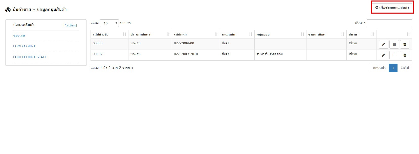Select FOOD COURT STAFF product type
The image size is (419, 154).
pyautogui.click(x=30, y=57)
